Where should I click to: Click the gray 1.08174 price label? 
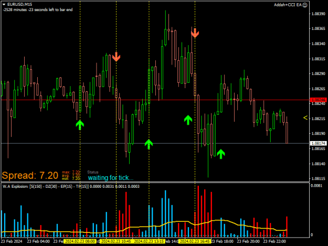point(319,143)
